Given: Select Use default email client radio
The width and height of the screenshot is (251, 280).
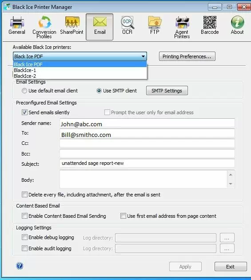Looking at the screenshot, I should [x=24, y=91].
